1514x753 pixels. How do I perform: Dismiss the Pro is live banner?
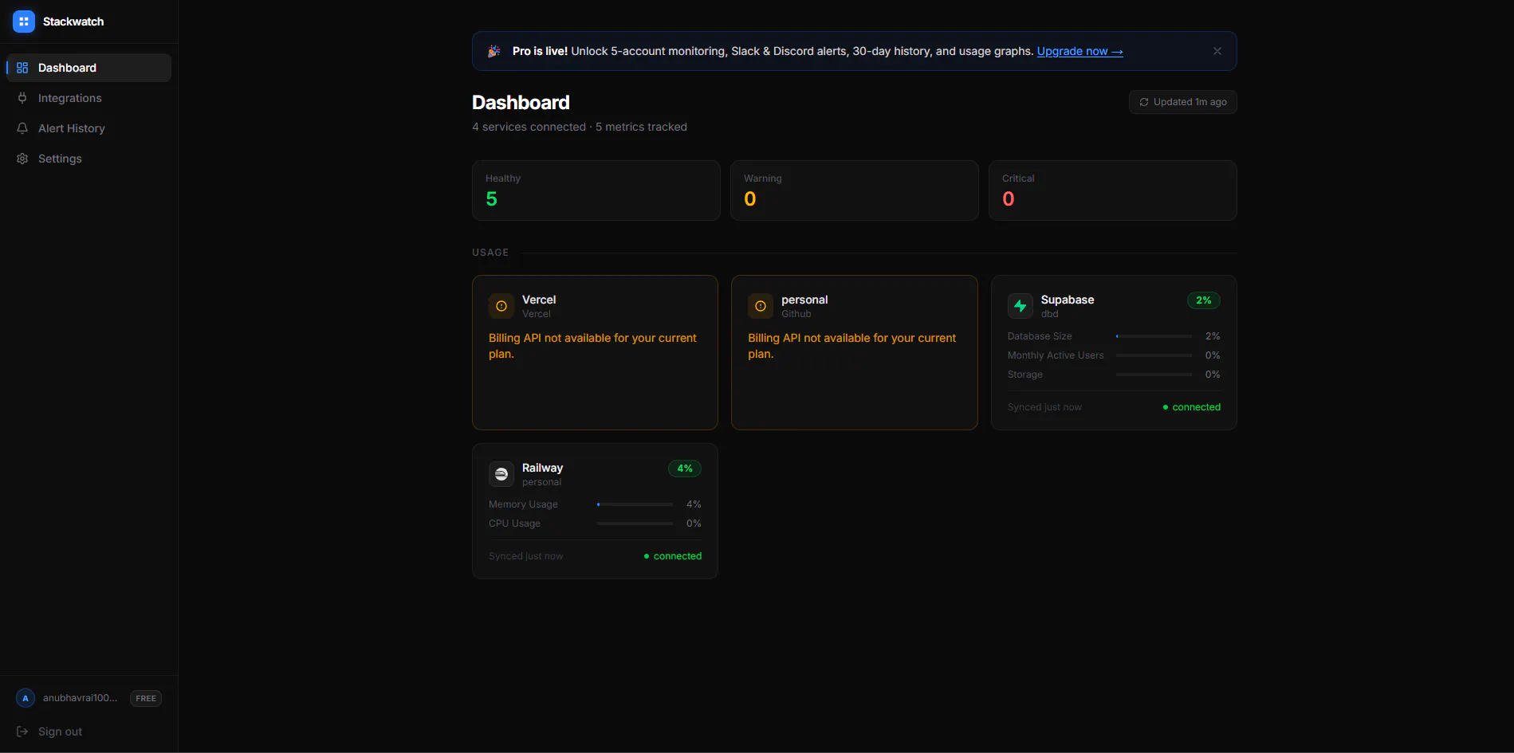1217,51
